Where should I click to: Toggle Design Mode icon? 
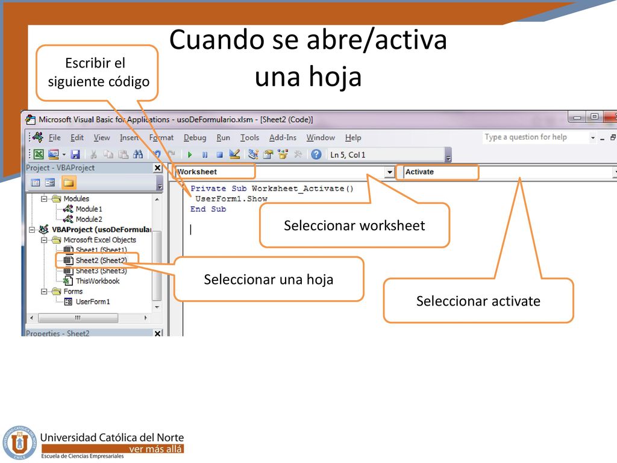pos(234,154)
